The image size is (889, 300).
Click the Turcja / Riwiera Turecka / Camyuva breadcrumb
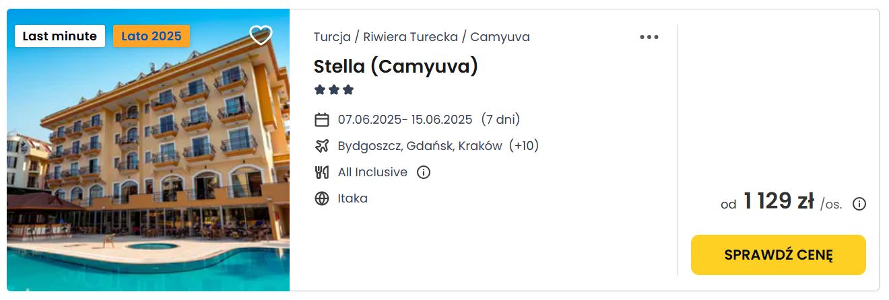(422, 37)
